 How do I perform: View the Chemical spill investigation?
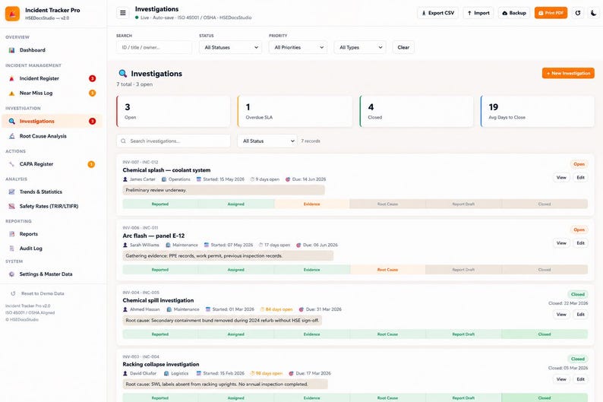[561, 315]
